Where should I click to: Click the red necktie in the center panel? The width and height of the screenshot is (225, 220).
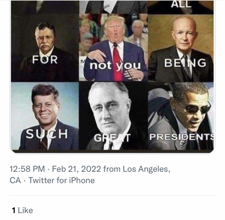pos(118,62)
